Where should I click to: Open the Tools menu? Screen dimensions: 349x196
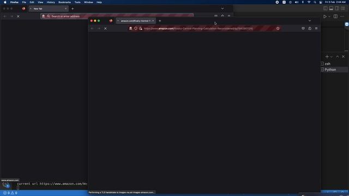[77, 2]
